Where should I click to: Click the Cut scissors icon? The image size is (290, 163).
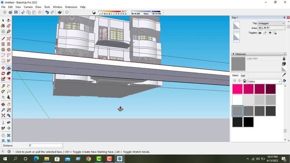click(x=23, y=12)
